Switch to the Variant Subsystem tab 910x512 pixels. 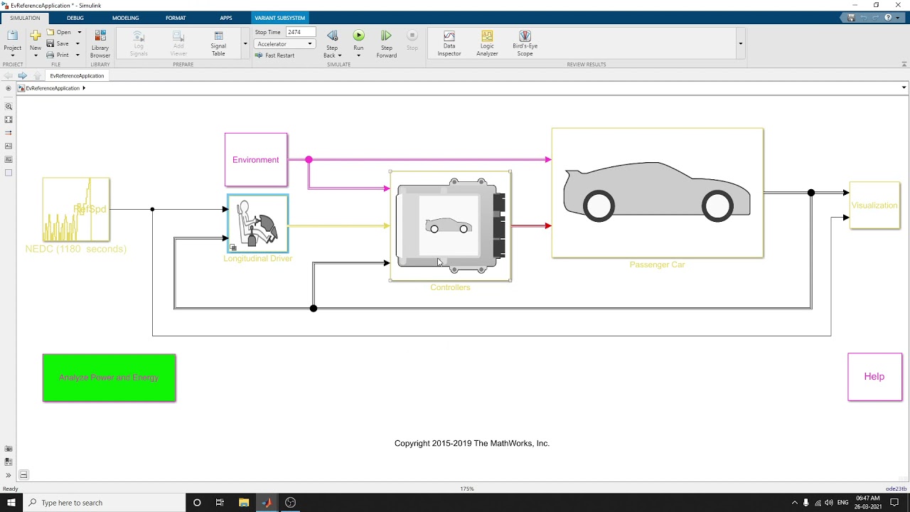click(280, 18)
